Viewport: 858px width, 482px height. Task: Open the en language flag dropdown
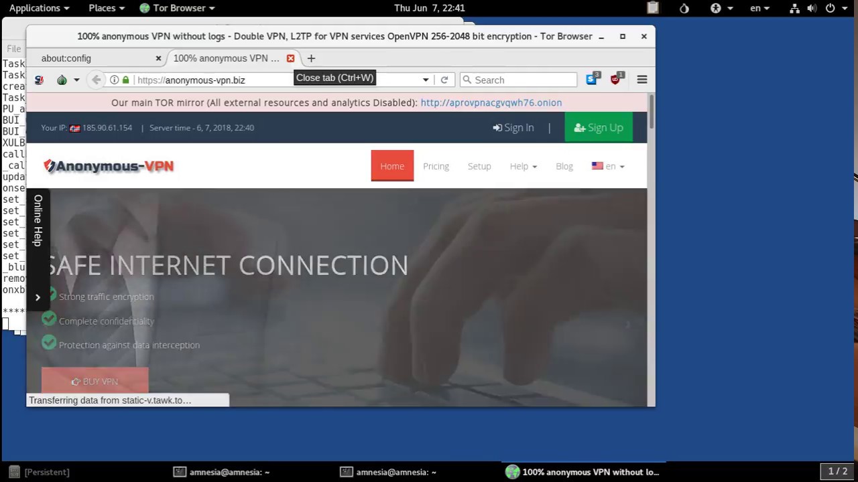coord(608,166)
